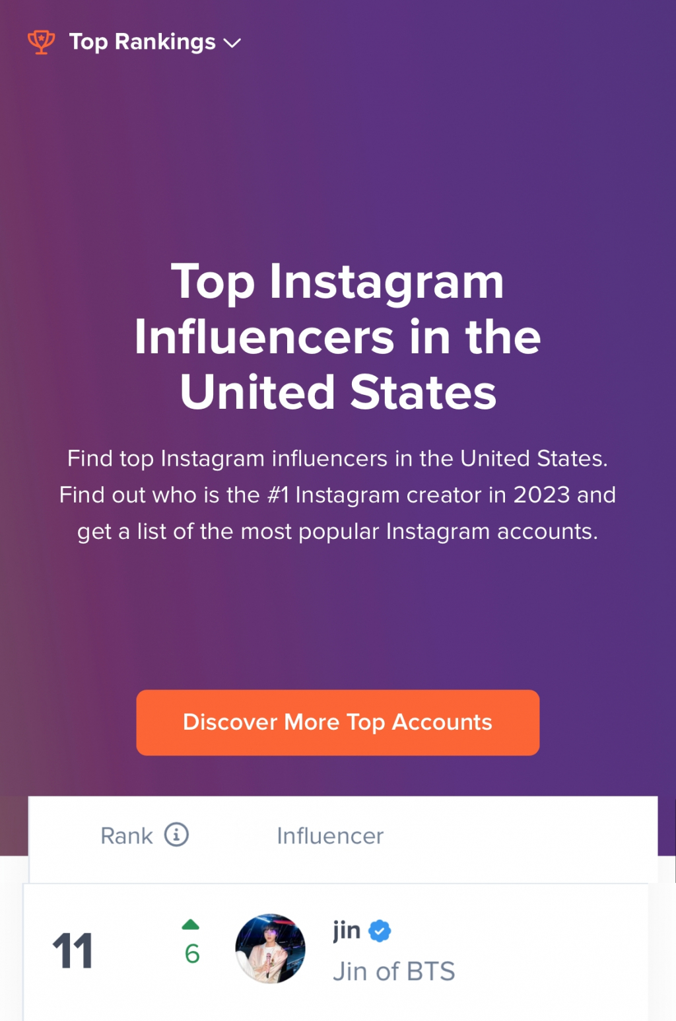Expand the chevron next to Top Rankings
Viewport: 676px width, 1021px height.
pyautogui.click(x=232, y=44)
